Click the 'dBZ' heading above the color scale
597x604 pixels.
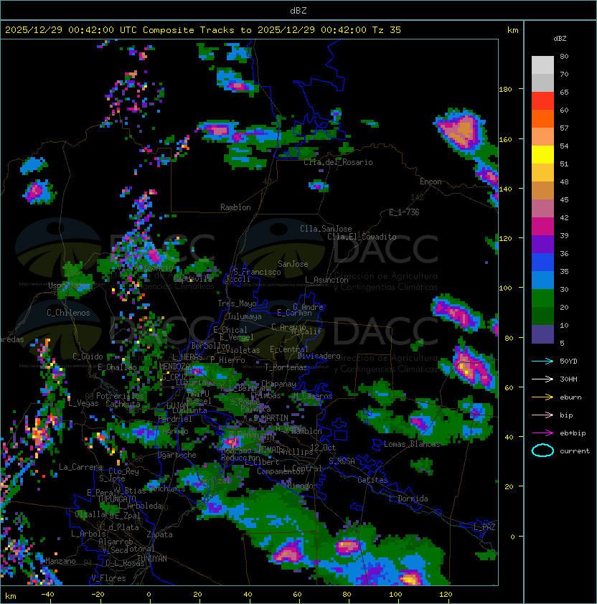click(560, 39)
